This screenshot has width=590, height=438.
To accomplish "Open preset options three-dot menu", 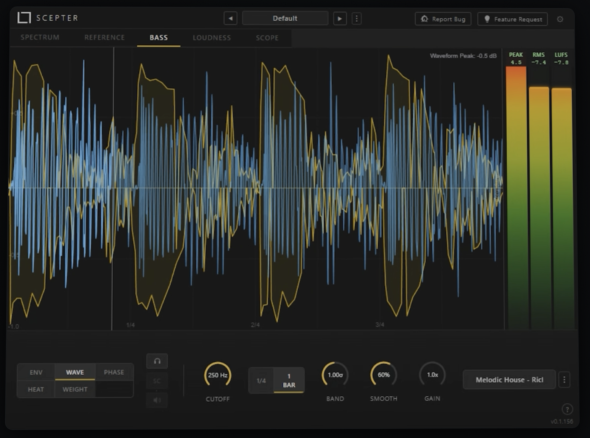I will 356,19.
